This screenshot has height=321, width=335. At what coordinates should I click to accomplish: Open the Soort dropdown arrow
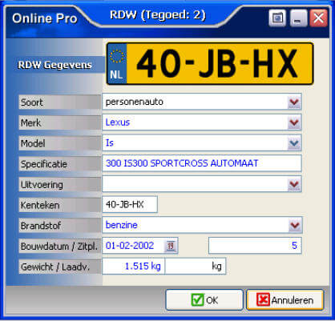pos(294,102)
